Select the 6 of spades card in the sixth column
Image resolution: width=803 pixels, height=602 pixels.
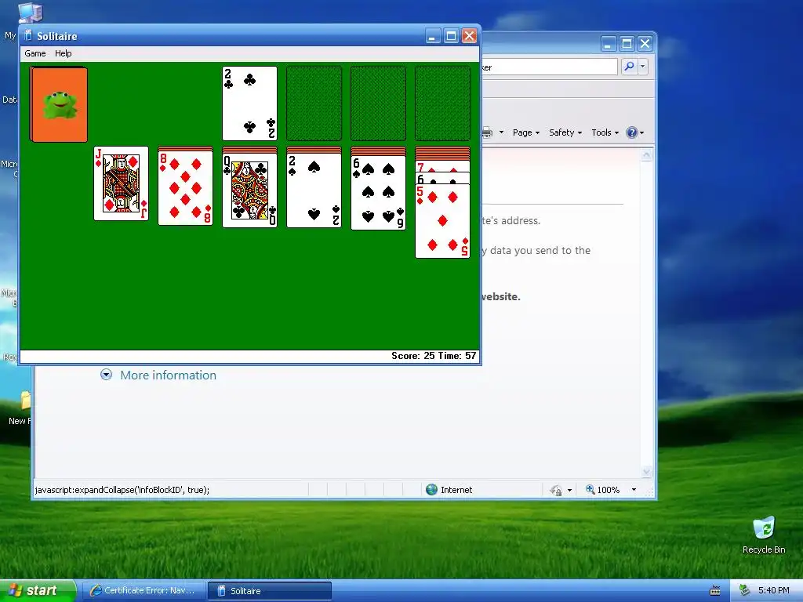[x=378, y=192]
